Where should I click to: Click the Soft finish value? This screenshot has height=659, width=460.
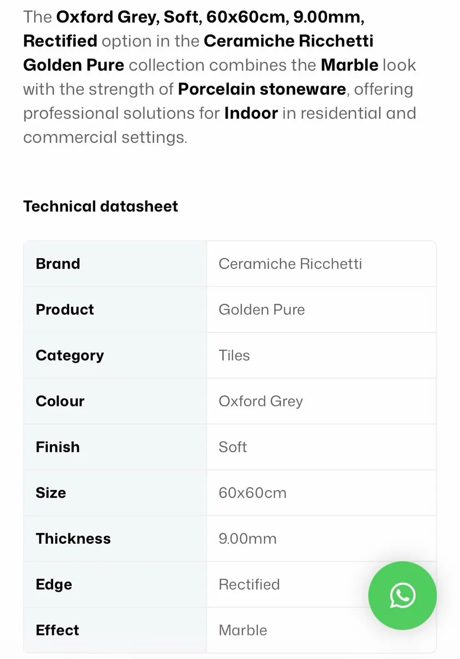(x=232, y=447)
